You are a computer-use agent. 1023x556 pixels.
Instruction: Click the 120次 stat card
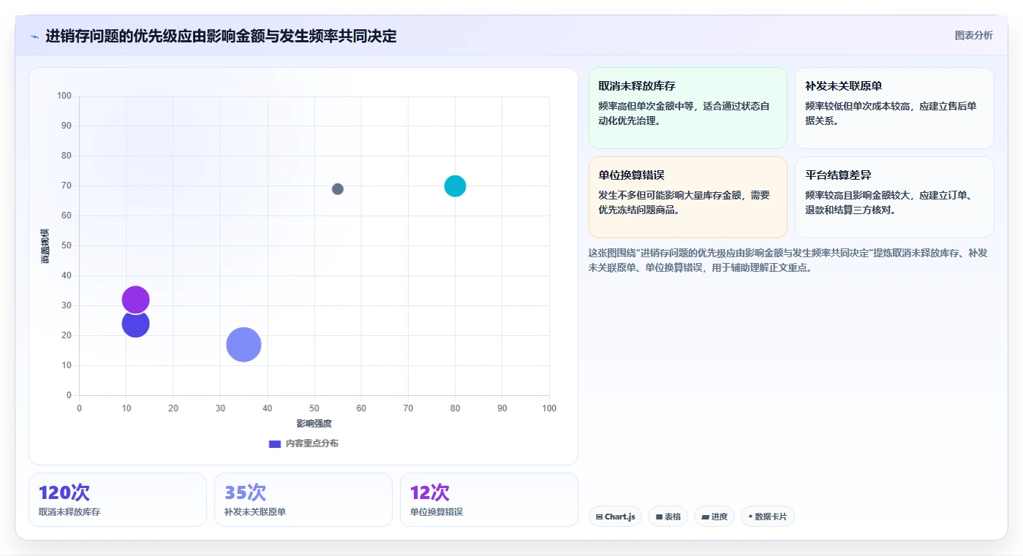click(118, 500)
